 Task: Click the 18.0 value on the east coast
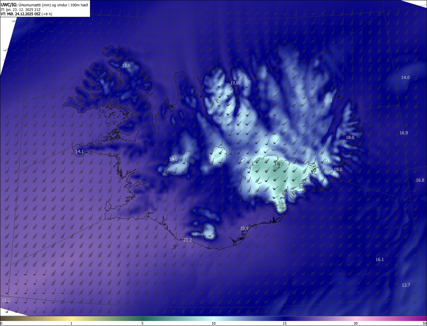(x=350, y=138)
